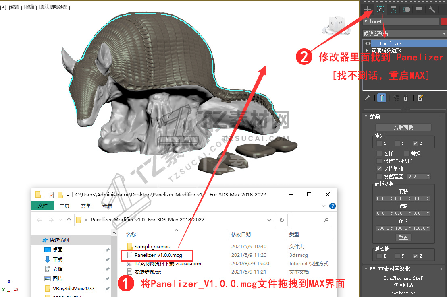This screenshot has height=297, width=447.
Task: Open the object color swatch
Action: [444, 21]
